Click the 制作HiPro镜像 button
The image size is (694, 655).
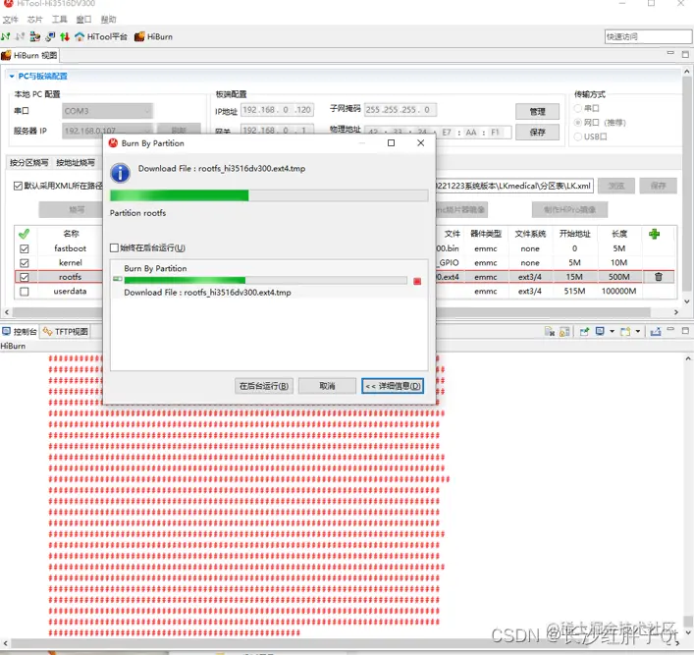pyautogui.click(x=569, y=209)
